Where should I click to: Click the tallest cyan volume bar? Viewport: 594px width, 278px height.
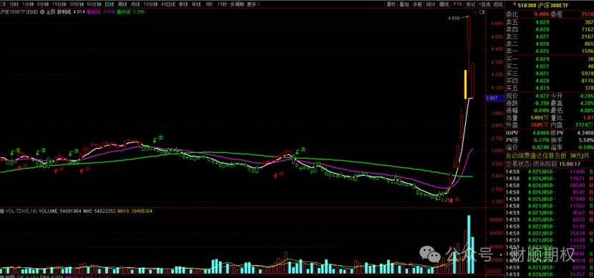(469, 244)
